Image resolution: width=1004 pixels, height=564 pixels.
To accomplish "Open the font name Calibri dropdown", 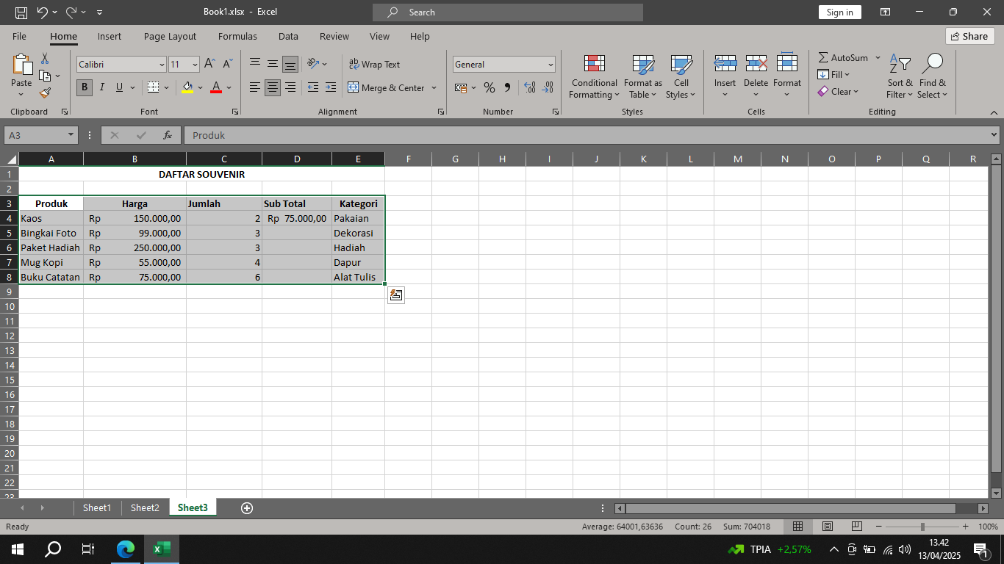I will point(162,65).
